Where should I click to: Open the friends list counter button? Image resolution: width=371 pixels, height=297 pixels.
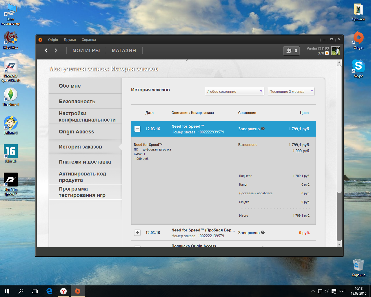(x=291, y=50)
